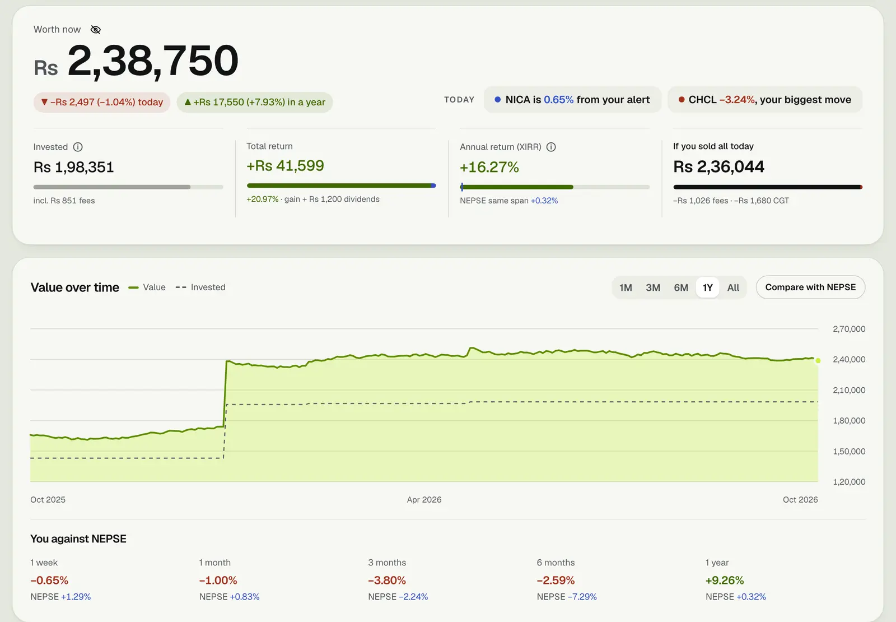Viewport: 896px width, 622px height.
Task: Switch chart to 6M range
Action: [681, 287]
